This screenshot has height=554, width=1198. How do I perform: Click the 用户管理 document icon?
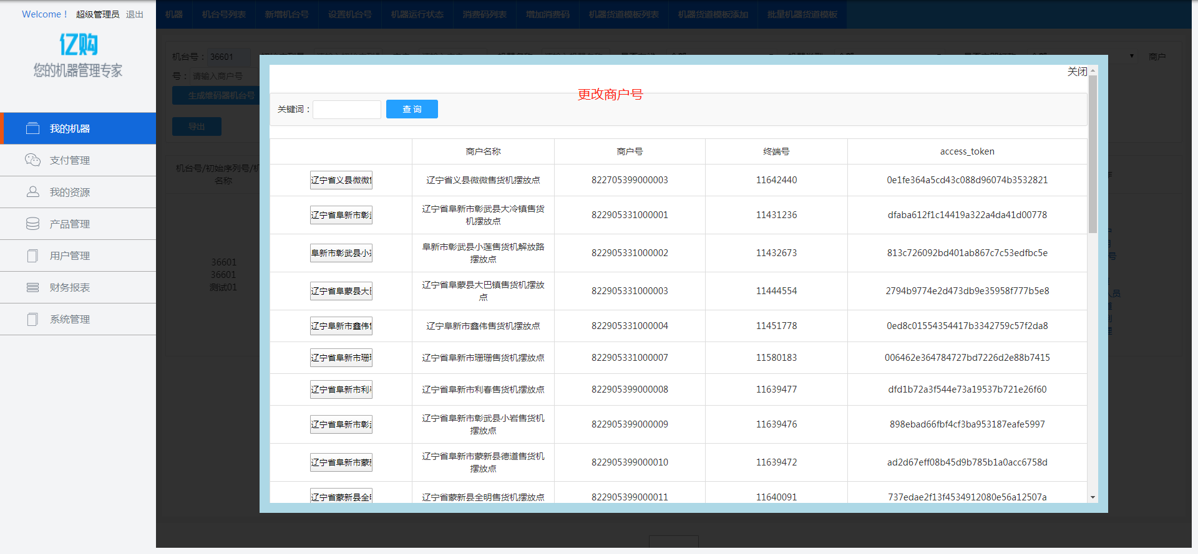[x=32, y=256]
